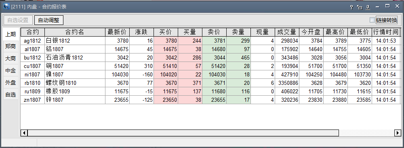The width and height of the screenshot is (404, 148).
Task: Click the 今开盘 column header
Action: [x=311, y=32]
